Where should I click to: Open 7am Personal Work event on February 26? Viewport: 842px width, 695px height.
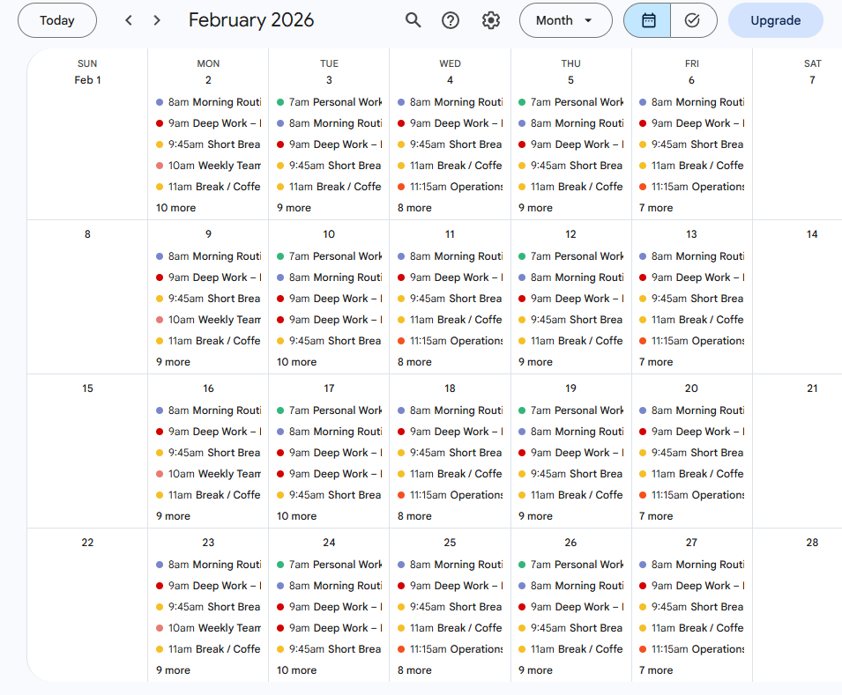coord(570,565)
